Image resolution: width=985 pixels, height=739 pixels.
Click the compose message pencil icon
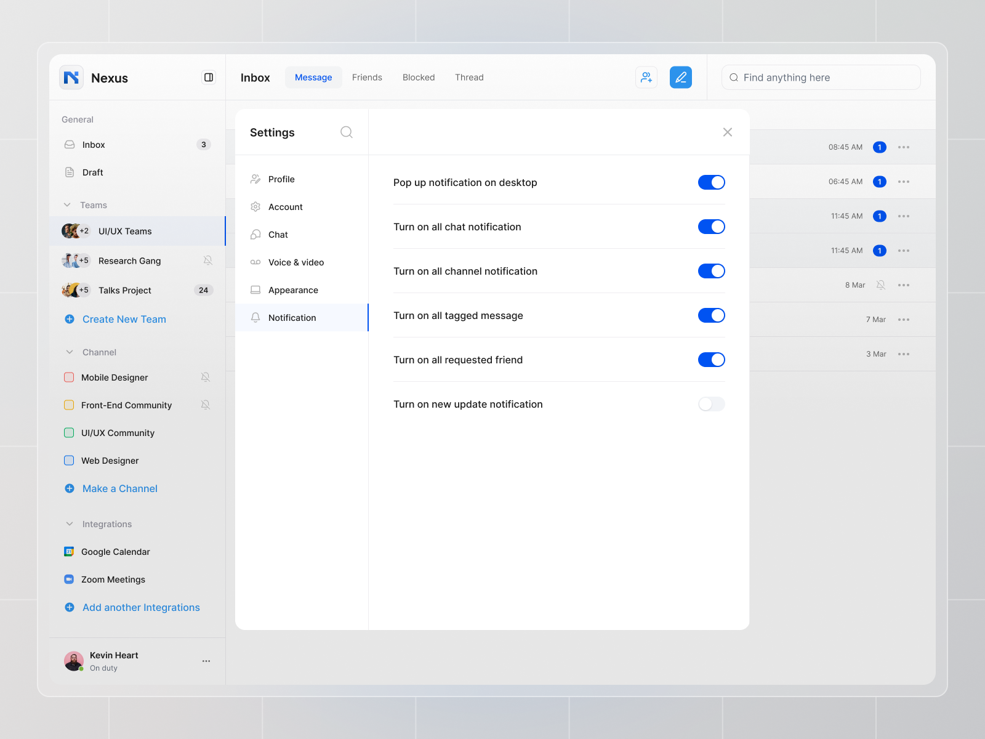point(680,77)
